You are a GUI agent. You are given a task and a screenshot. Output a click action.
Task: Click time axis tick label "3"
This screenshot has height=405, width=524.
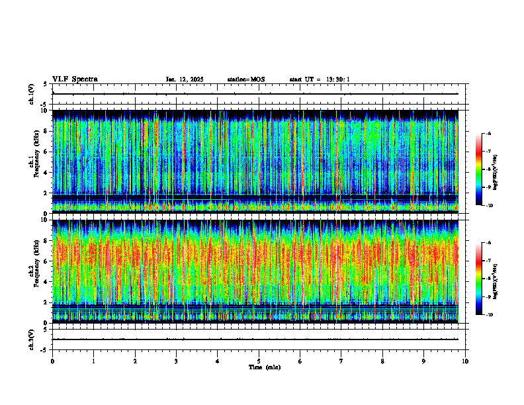tap(176, 361)
